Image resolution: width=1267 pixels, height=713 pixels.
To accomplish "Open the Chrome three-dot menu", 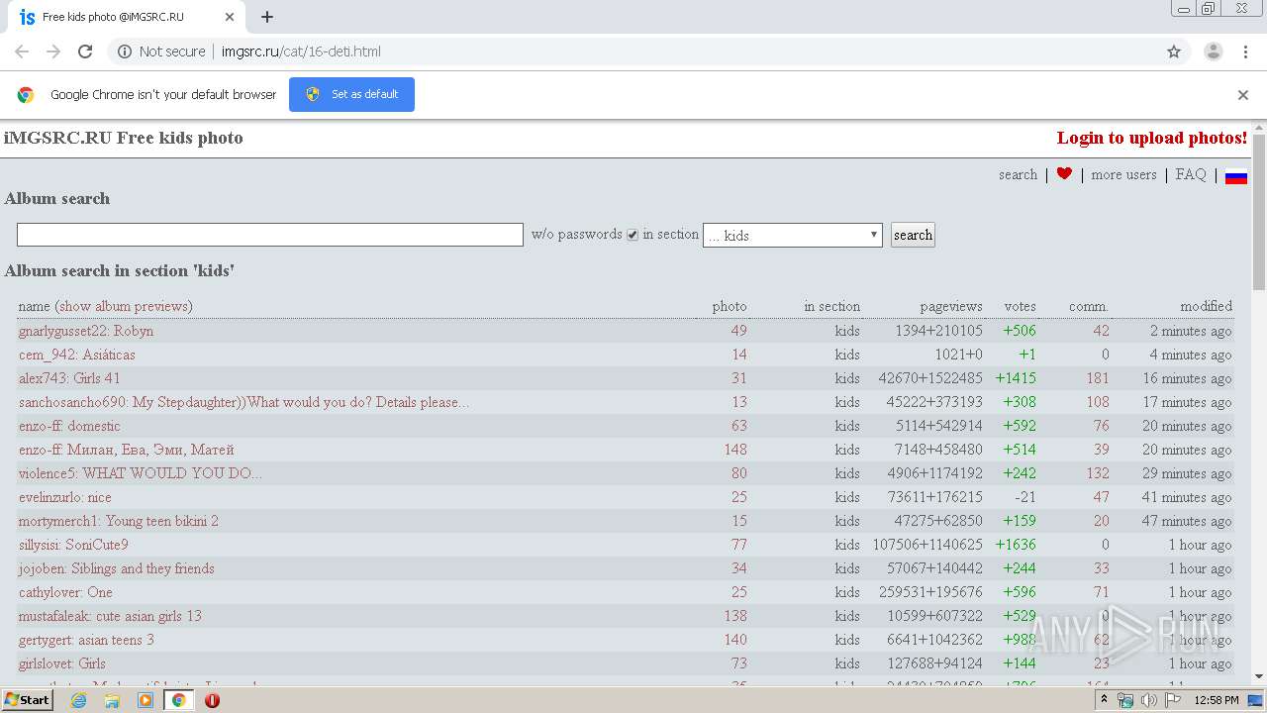I will coord(1246,51).
